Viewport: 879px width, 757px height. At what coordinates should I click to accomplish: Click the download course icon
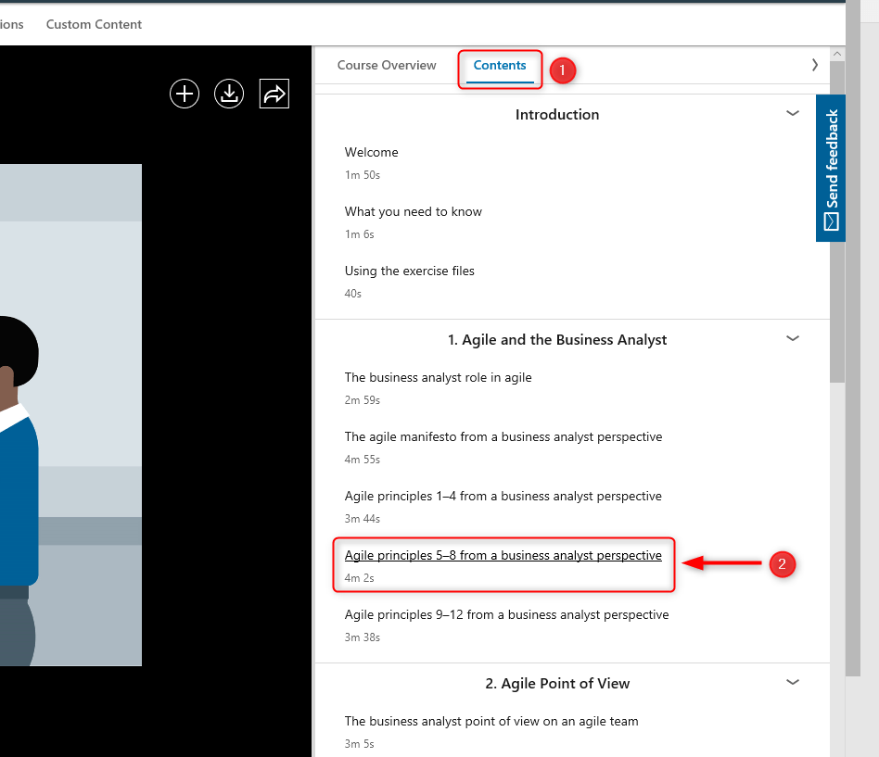(229, 94)
